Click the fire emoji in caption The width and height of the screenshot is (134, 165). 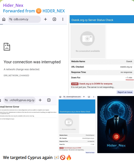[x=69, y=157]
